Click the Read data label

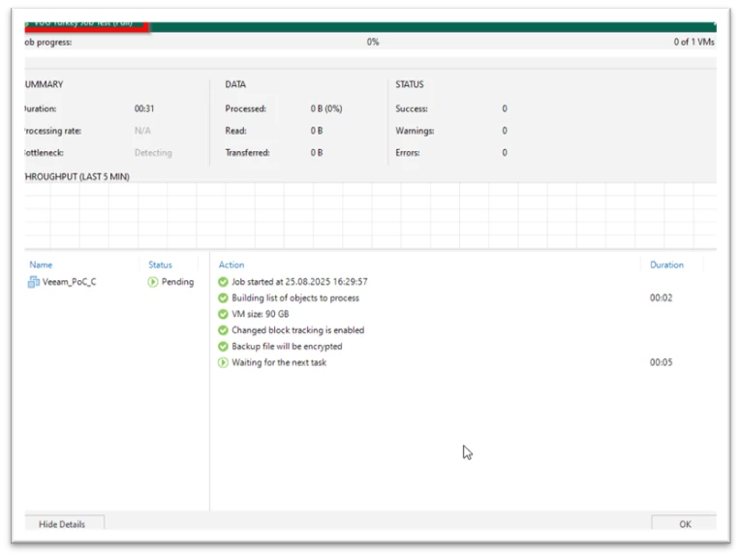coord(235,131)
